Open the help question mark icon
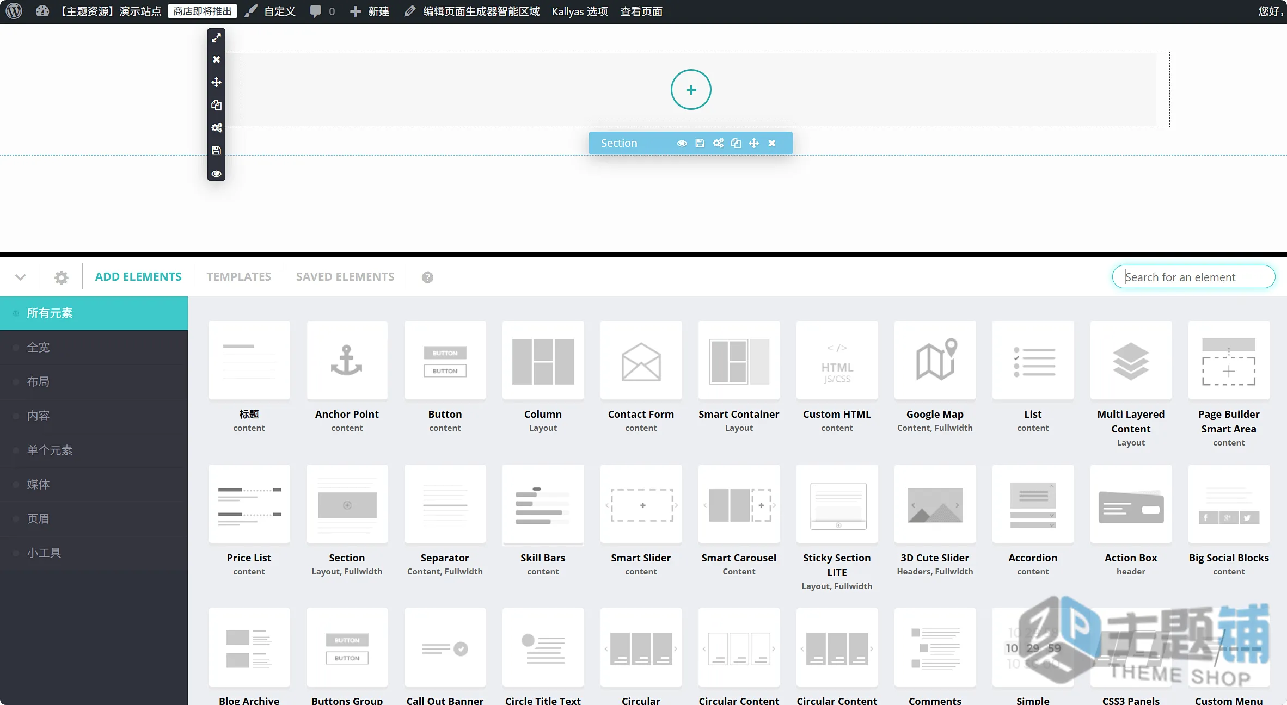The width and height of the screenshot is (1287, 705). tap(427, 277)
